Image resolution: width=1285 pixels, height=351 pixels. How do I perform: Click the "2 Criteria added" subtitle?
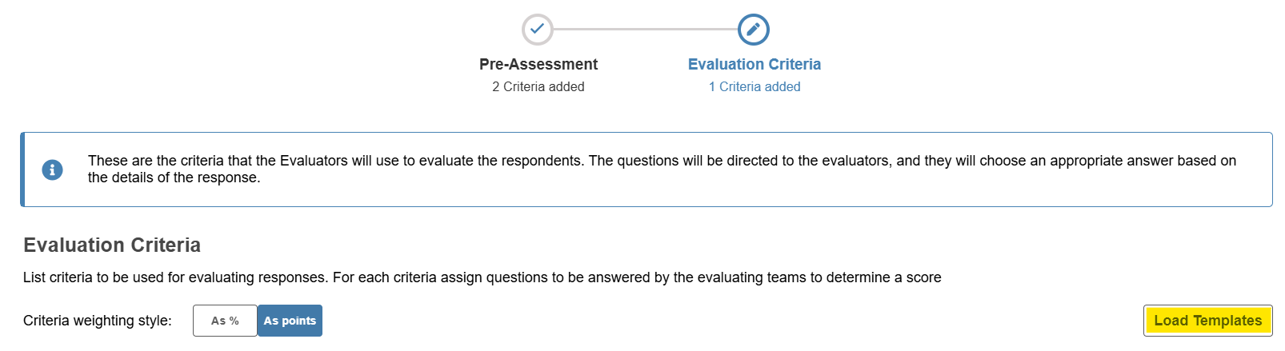tap(538, 86)
